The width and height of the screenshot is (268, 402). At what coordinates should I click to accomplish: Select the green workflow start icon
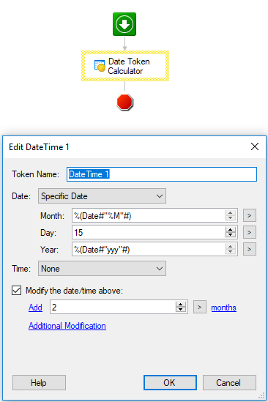pyautogui.click(x=124, y=24)
